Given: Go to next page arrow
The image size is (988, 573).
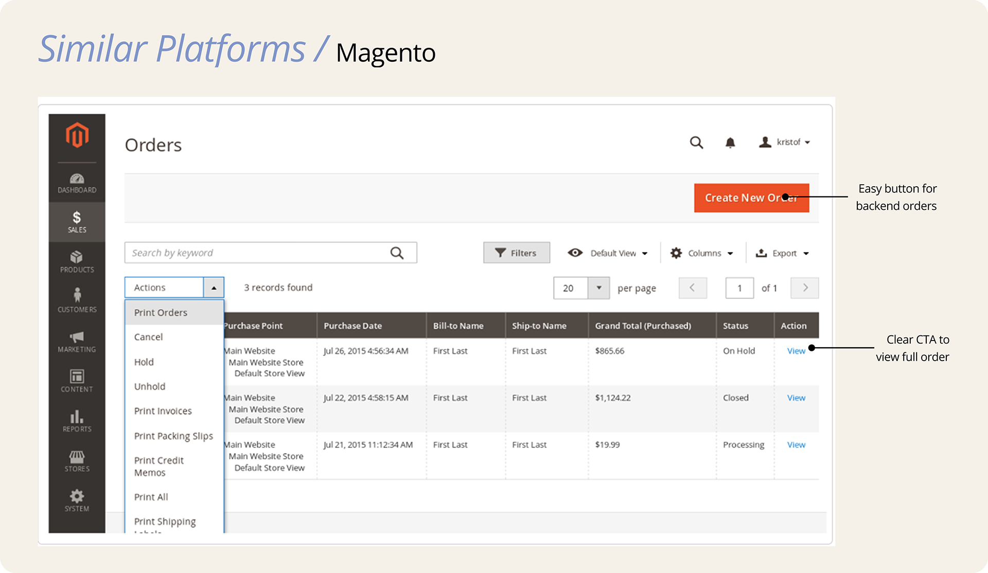Looking at the screenshot, I should click(805, 288).
